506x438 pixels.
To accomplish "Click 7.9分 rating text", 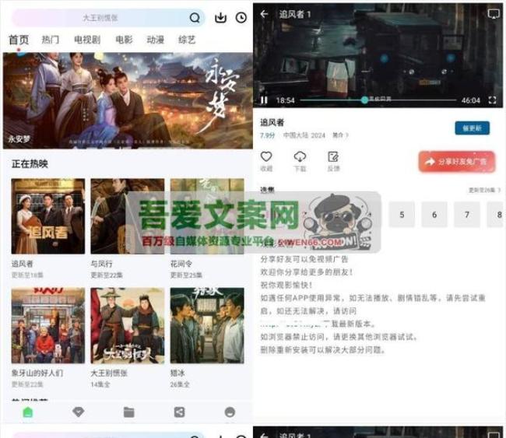I will [x=268, y=135].
